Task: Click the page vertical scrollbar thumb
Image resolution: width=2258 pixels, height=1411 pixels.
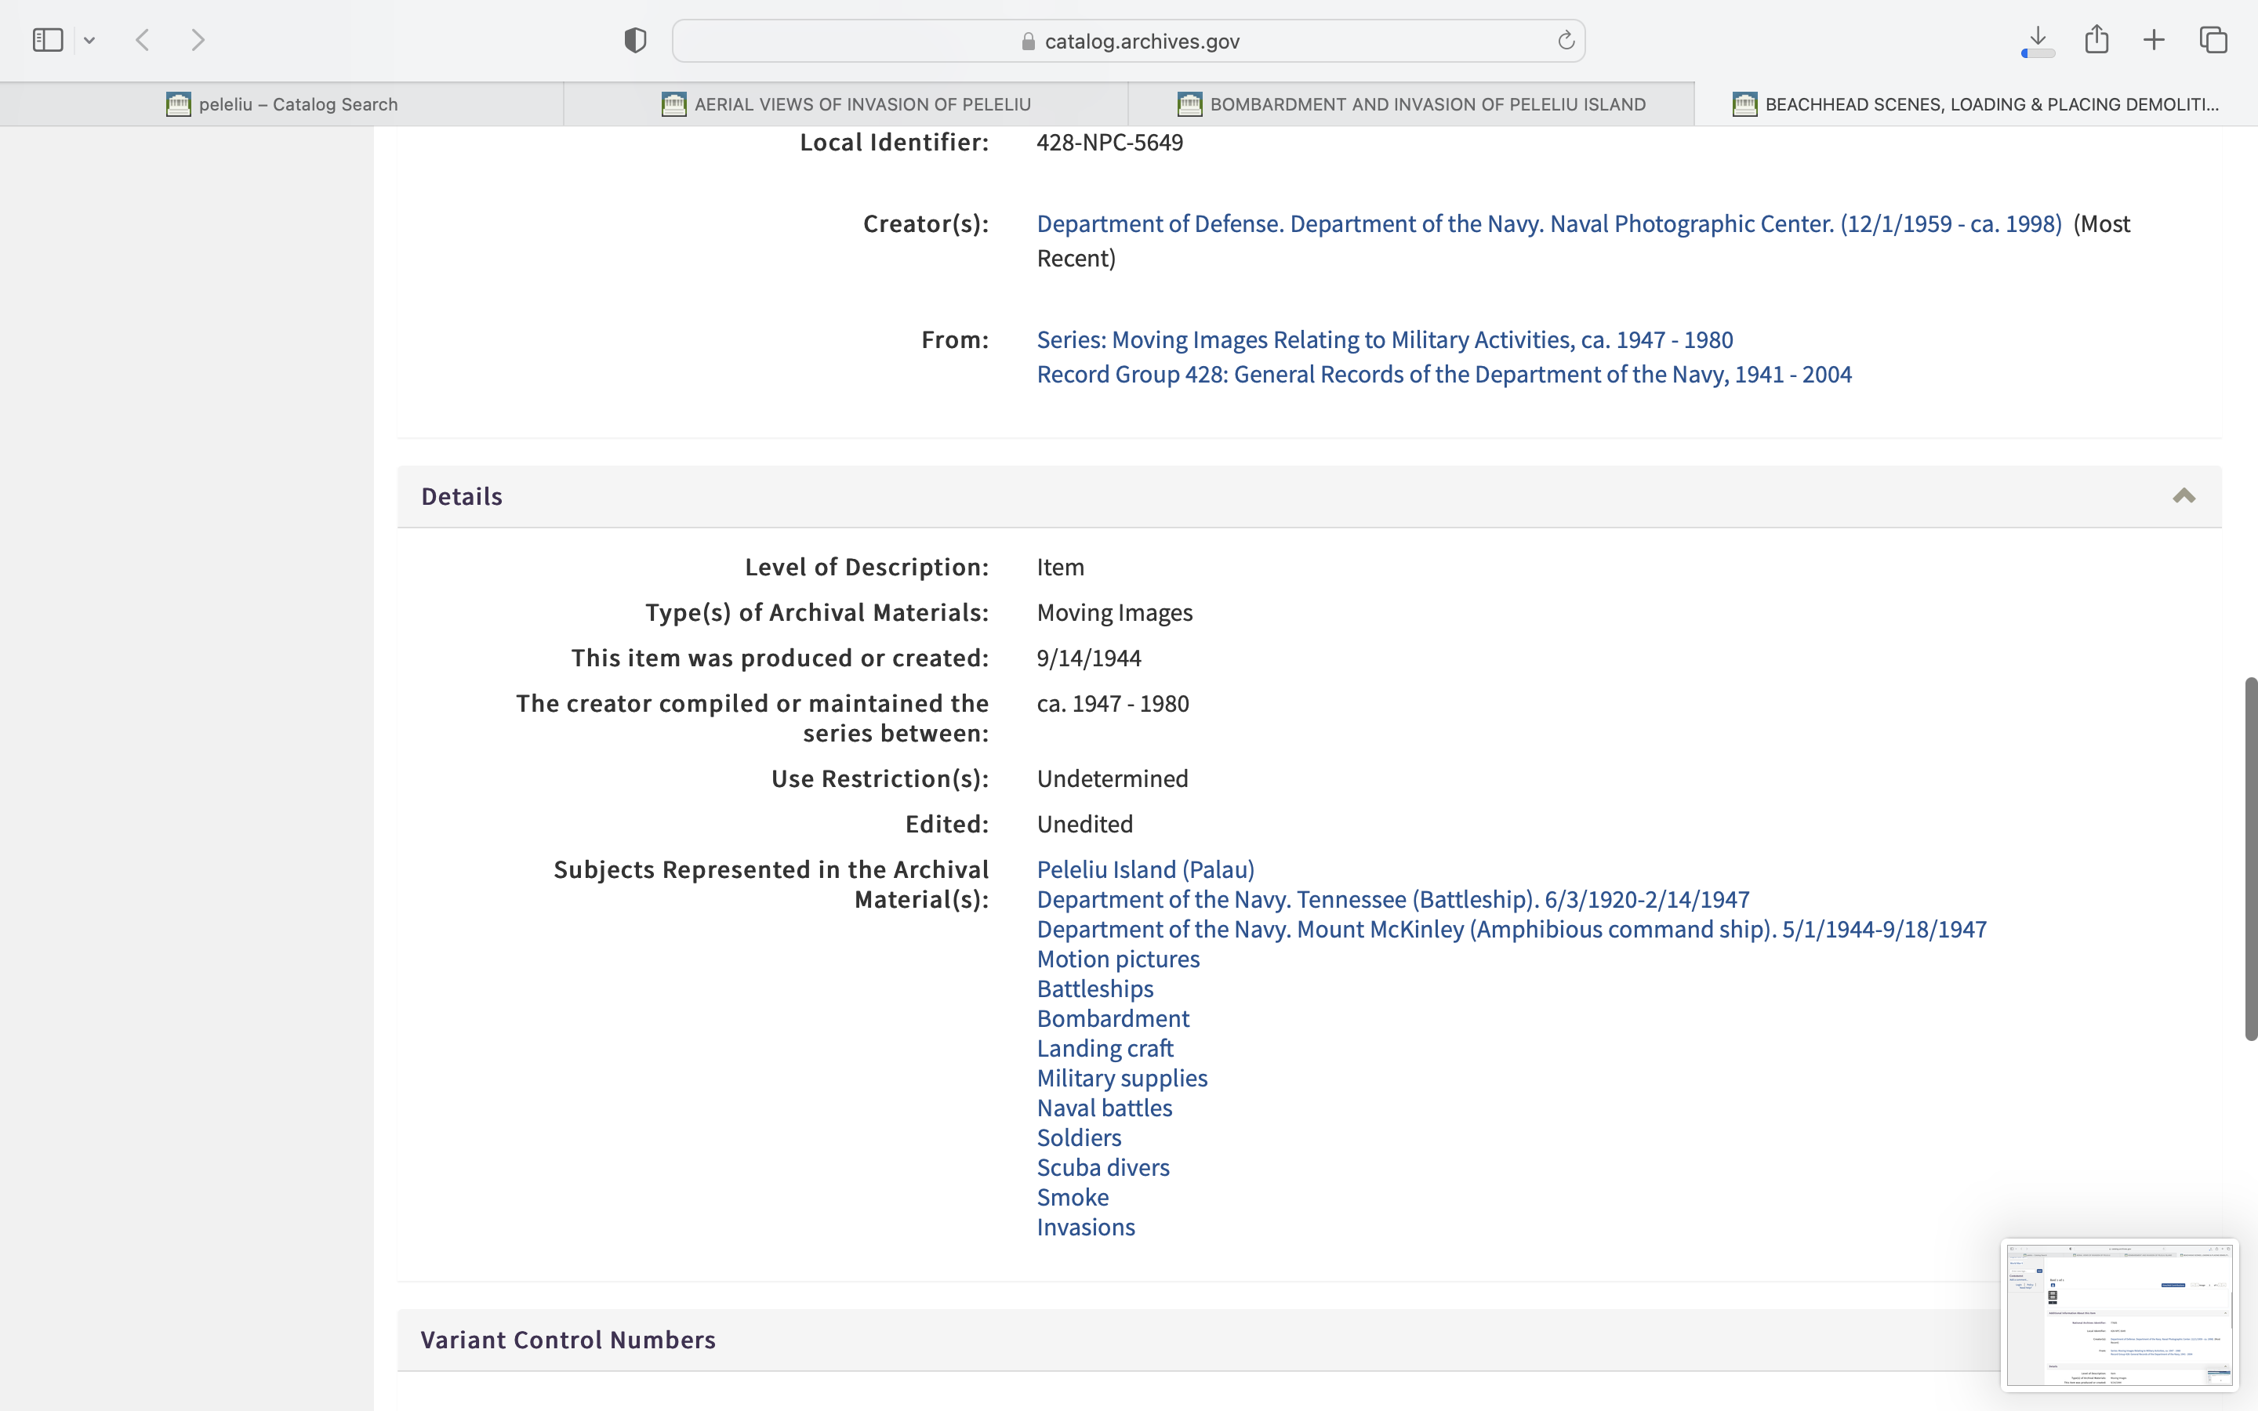Action: (2249, 858)
